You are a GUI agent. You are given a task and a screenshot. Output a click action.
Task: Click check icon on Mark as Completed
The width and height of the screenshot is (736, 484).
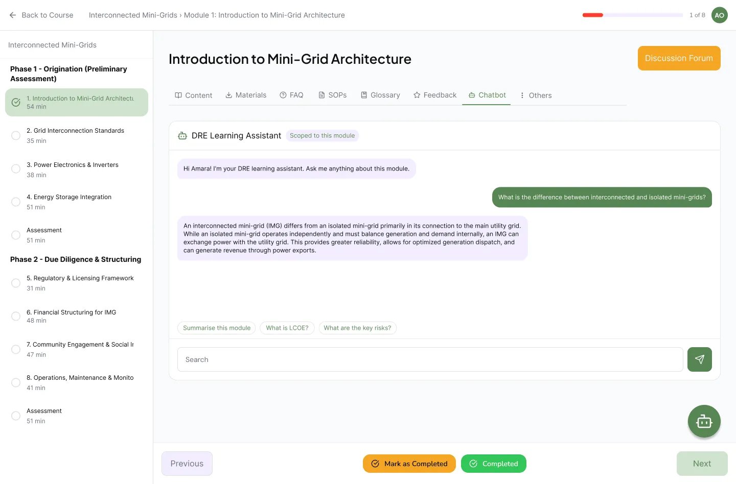coord(375,464)
